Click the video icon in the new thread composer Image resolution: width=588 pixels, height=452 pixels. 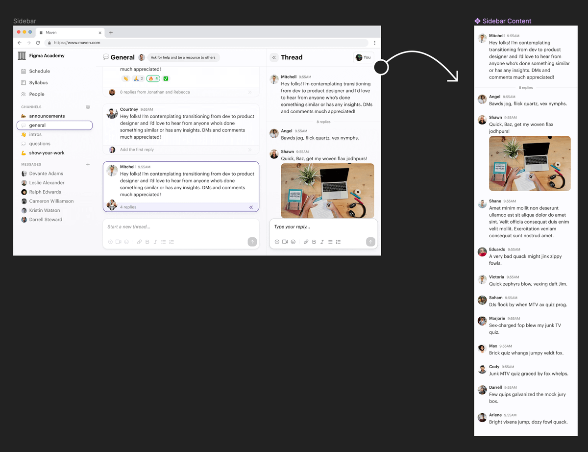(118, 242)
